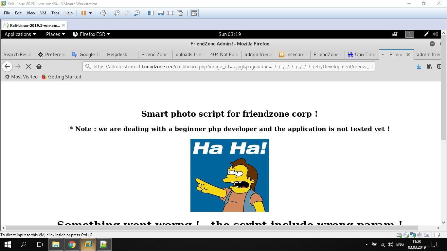
Task: Switch to the uploads.friendzone Firefox tab
Action: coord(189,55)
